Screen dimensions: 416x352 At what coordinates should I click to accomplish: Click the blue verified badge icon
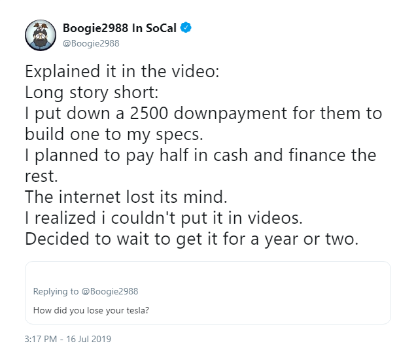click(x=186, y=28)
